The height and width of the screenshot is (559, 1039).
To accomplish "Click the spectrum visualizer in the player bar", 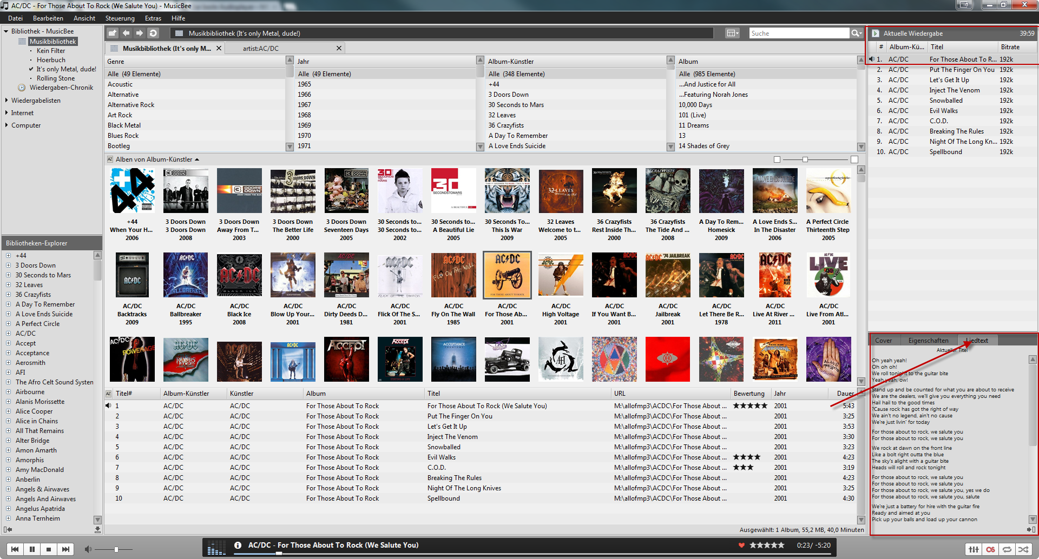I will (216, 547).
